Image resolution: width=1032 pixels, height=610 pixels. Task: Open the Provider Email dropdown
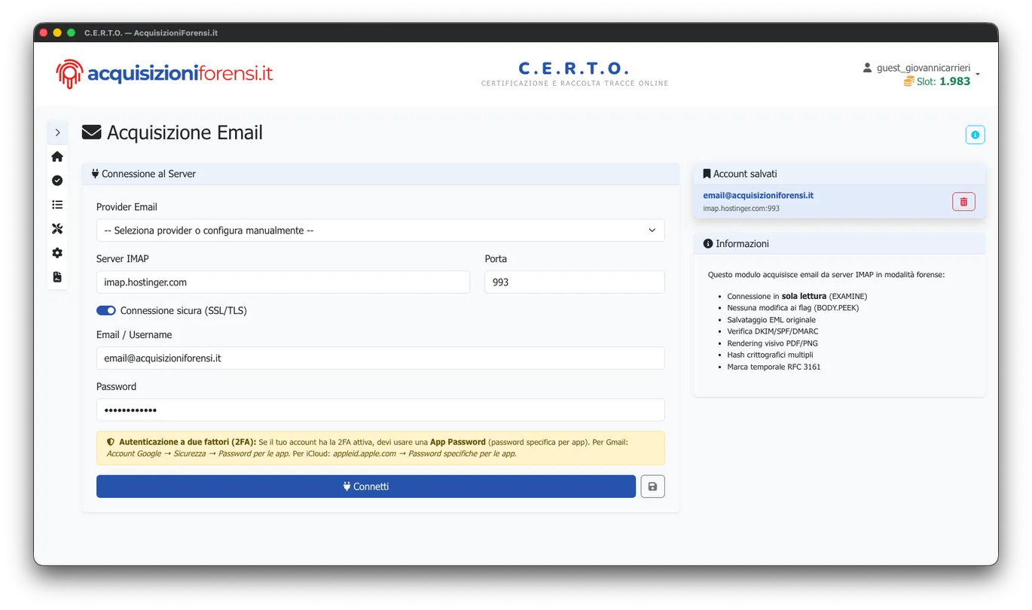tap(380, 230)
